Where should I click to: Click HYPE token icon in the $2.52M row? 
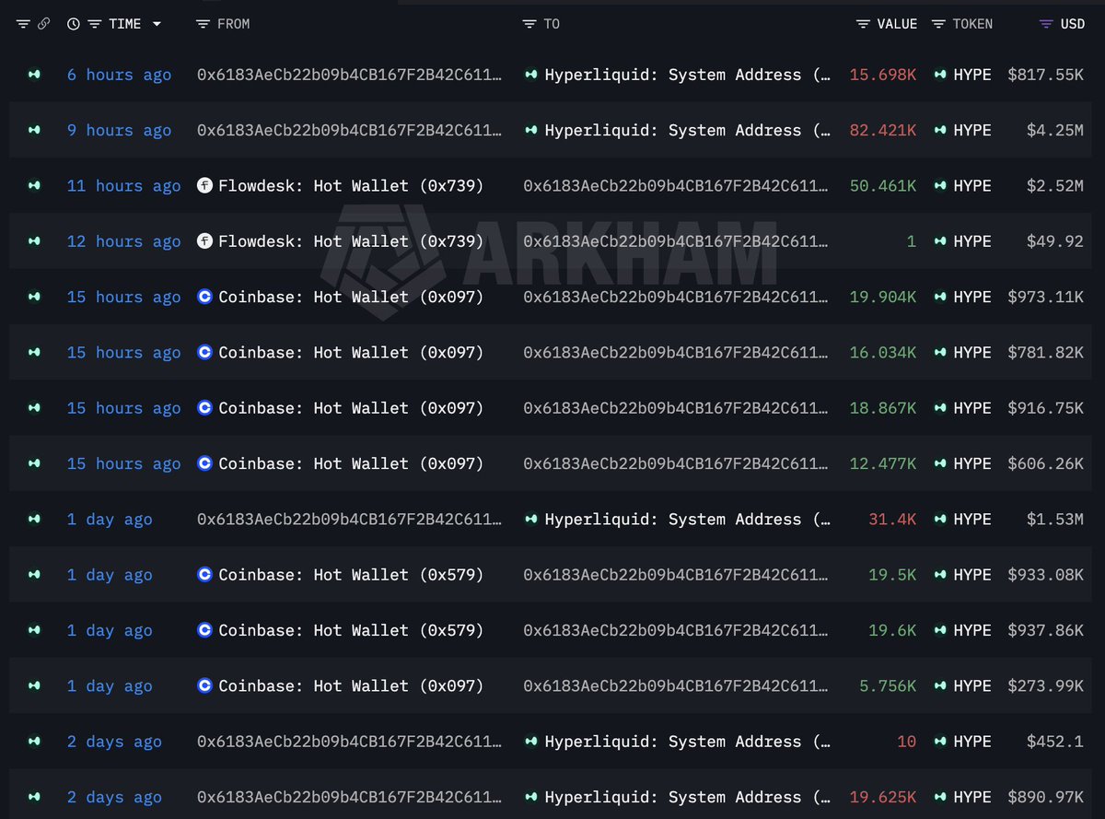coord(940,185)
